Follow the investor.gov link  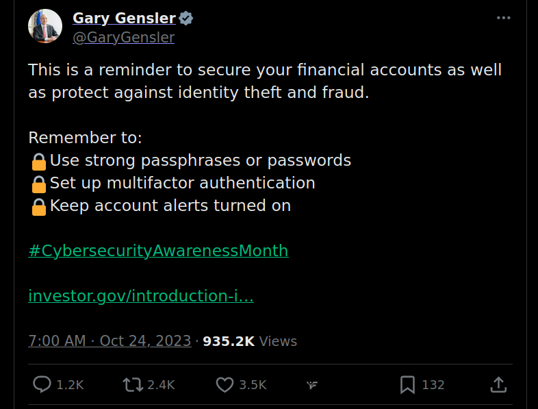click(141, 296)
